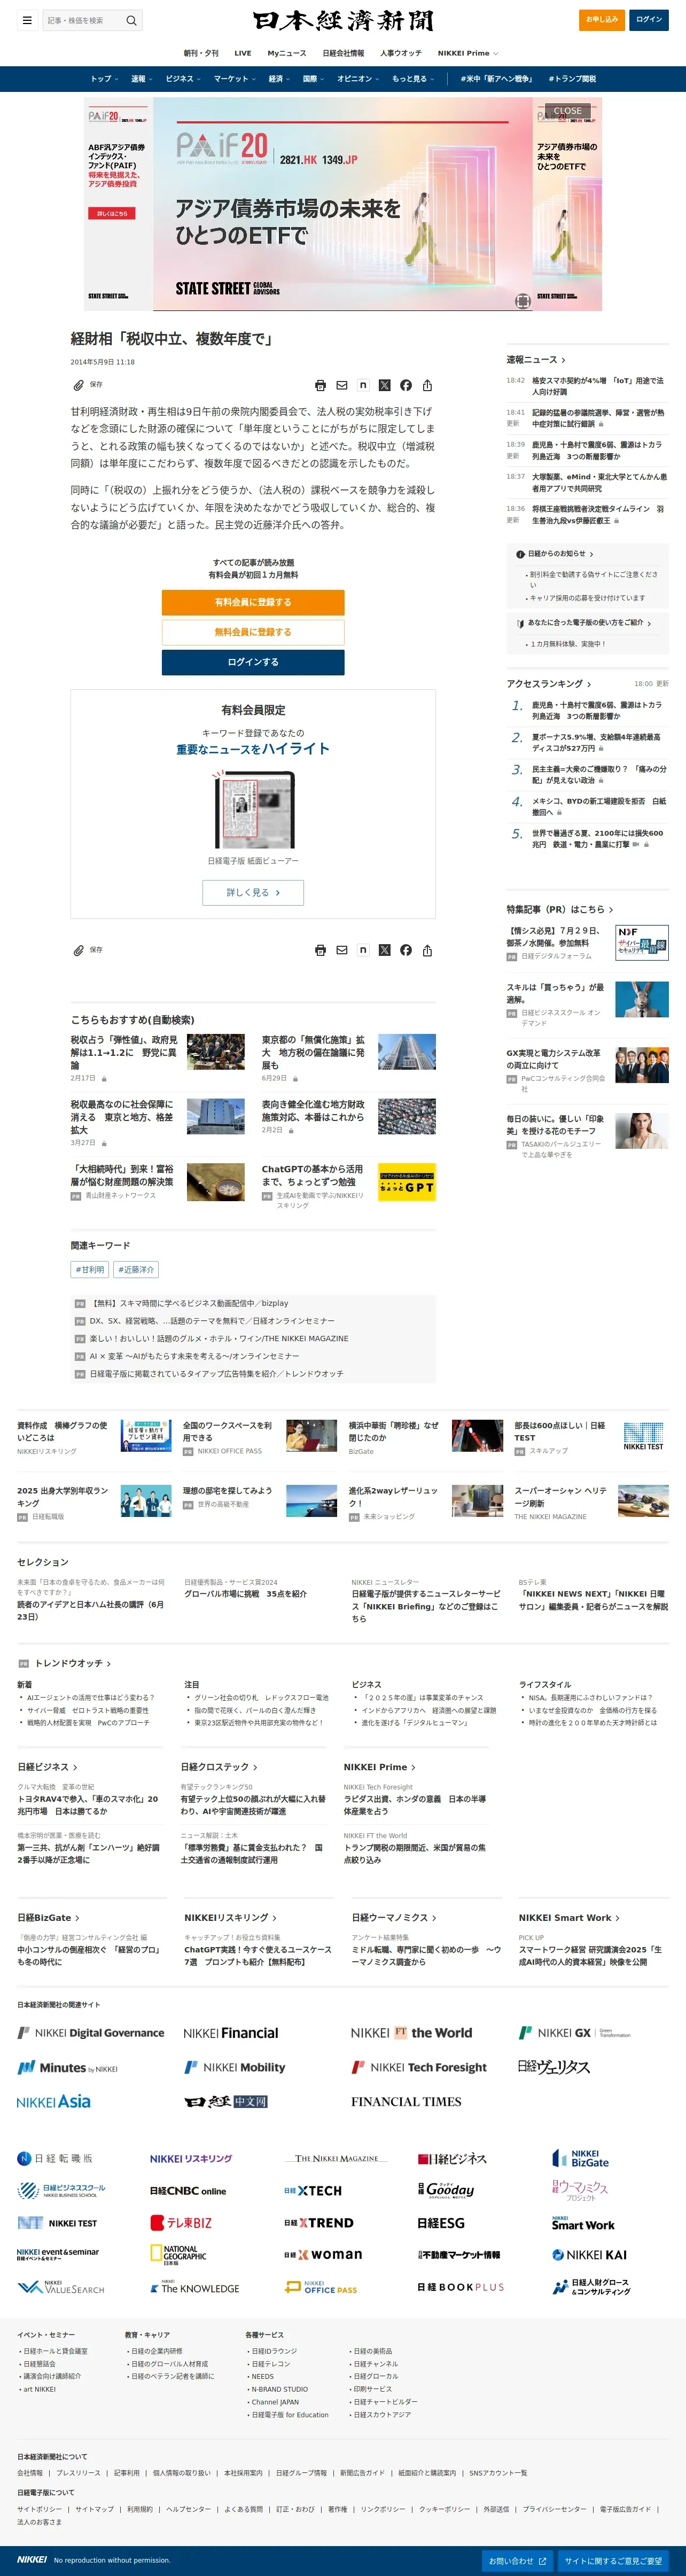
Task: Open the 日経転職版 logo link
Action: coord(55,2158)
